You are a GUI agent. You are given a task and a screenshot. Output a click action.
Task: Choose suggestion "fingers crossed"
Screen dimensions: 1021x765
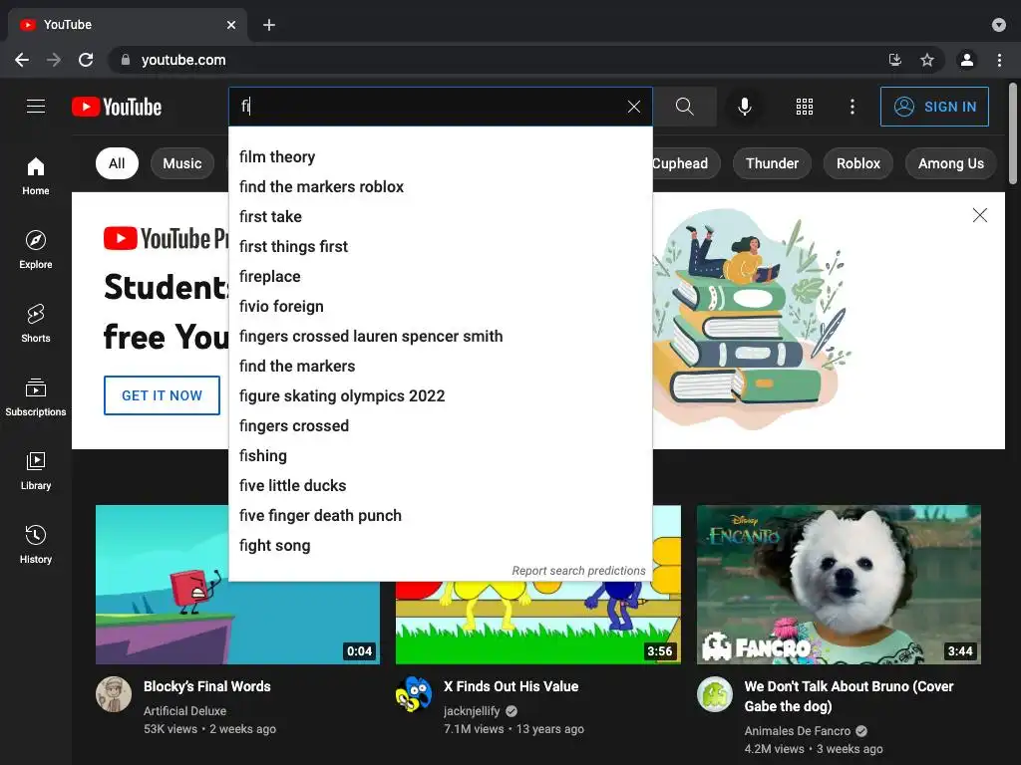[x=441, y=426]
